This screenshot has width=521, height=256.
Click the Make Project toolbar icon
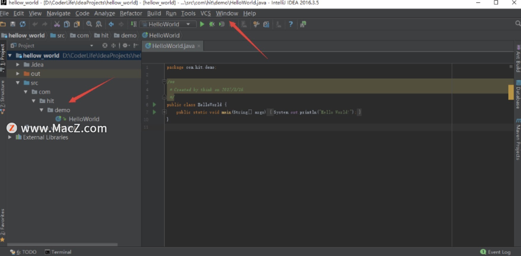click(134, 24)
